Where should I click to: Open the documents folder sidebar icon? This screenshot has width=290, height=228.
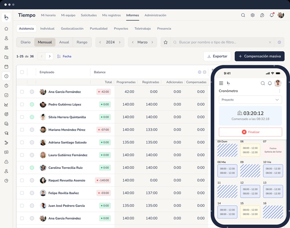pos(6,57)
